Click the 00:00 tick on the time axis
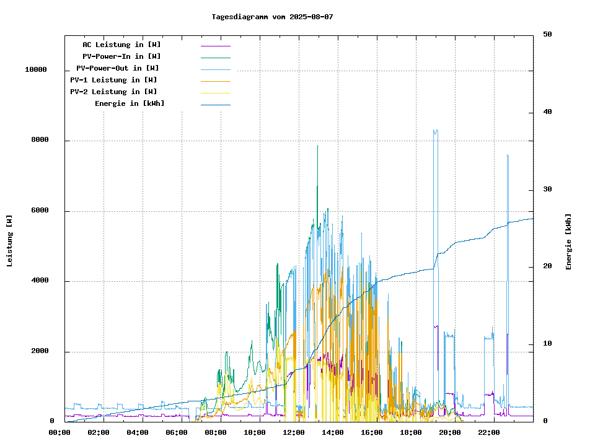Viewport: 595px width, 446px height. click(x=59, y=432)
